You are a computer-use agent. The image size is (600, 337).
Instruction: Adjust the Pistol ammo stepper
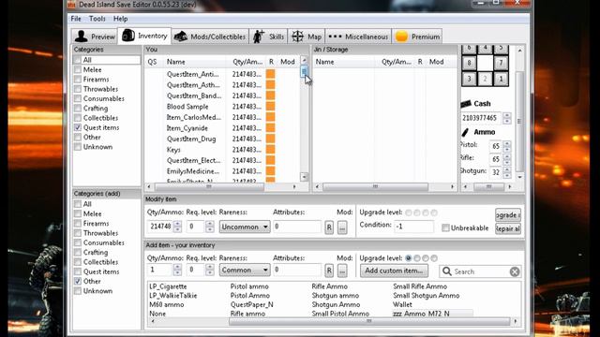pyautogui.click(x=506, y=146)
